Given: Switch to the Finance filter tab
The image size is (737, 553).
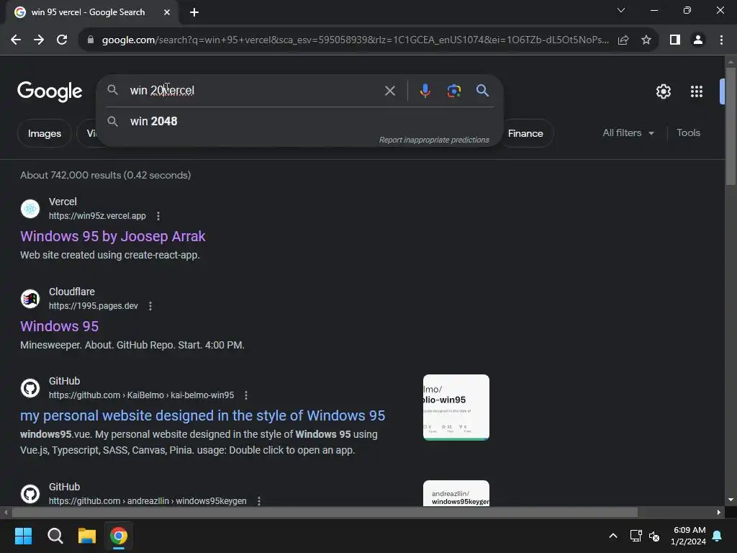Looking at the screenshot, I should click(x=525, y=133).
